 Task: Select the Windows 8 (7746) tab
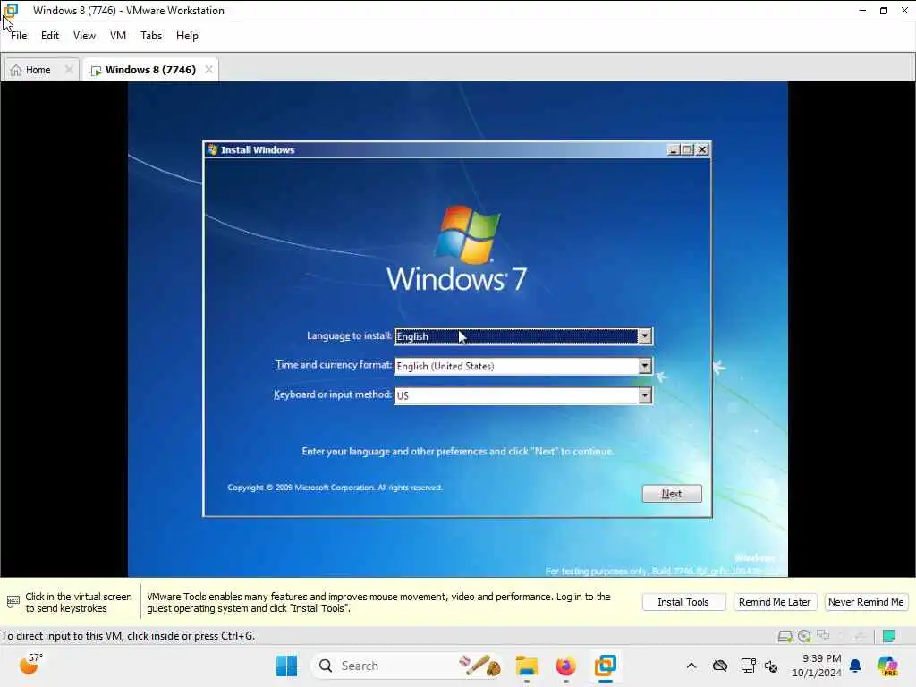click(x=150, y=70)
